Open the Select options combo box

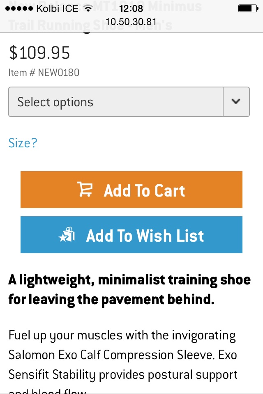tap(116, 102)
